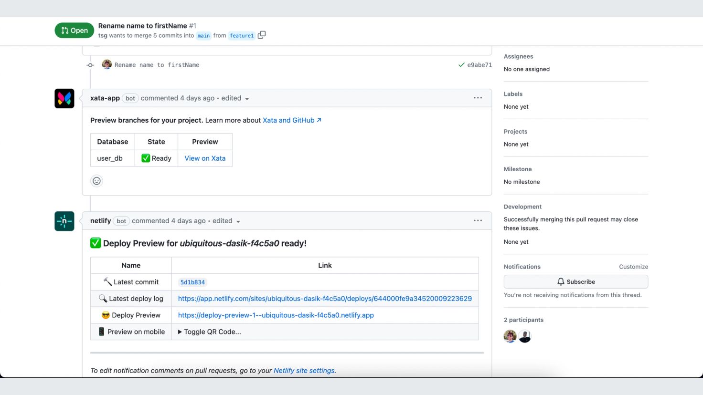Click the tsg username in header
Viewport: 703px width, 395px height.
click(x=103, y=35)
